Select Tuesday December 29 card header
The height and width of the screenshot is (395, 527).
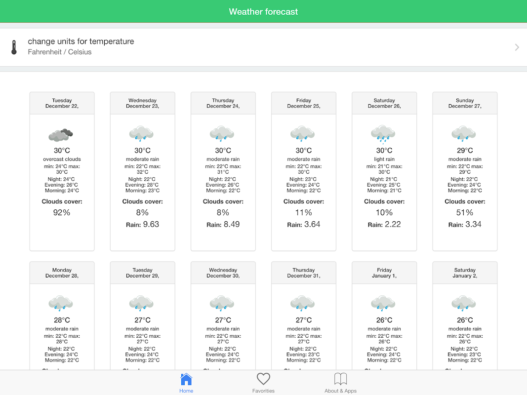[x=143, y=273]
